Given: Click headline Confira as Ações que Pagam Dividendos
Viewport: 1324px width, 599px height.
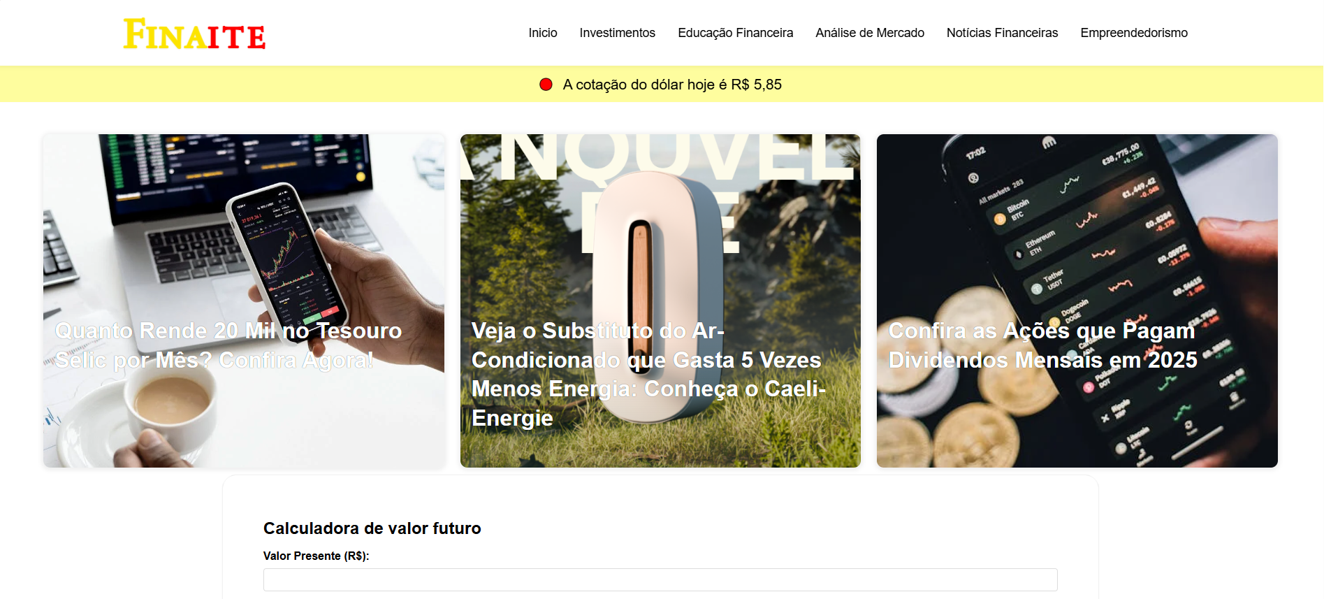Looking at the screenshot, I should click(x=1042, y=345).
